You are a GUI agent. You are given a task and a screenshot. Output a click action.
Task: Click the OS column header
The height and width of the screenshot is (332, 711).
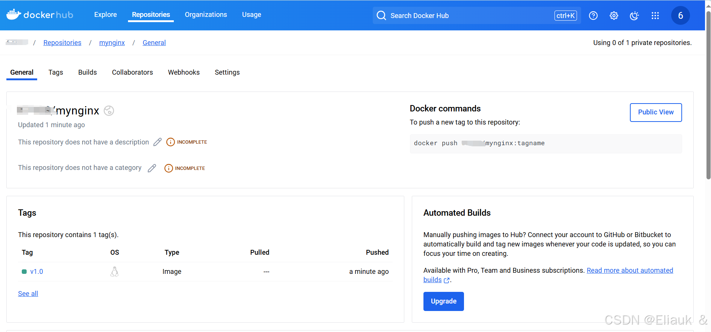pos(115,252)
